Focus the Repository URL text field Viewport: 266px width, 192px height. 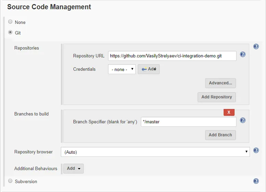coord(172,56)
